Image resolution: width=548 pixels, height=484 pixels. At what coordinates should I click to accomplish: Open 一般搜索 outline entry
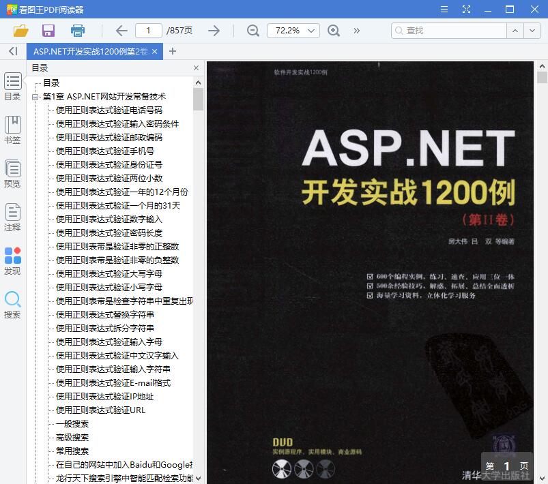(x=72, y=424)
